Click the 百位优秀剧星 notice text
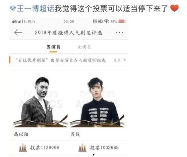Screen dimensions: 187x157 pos(61,60)
